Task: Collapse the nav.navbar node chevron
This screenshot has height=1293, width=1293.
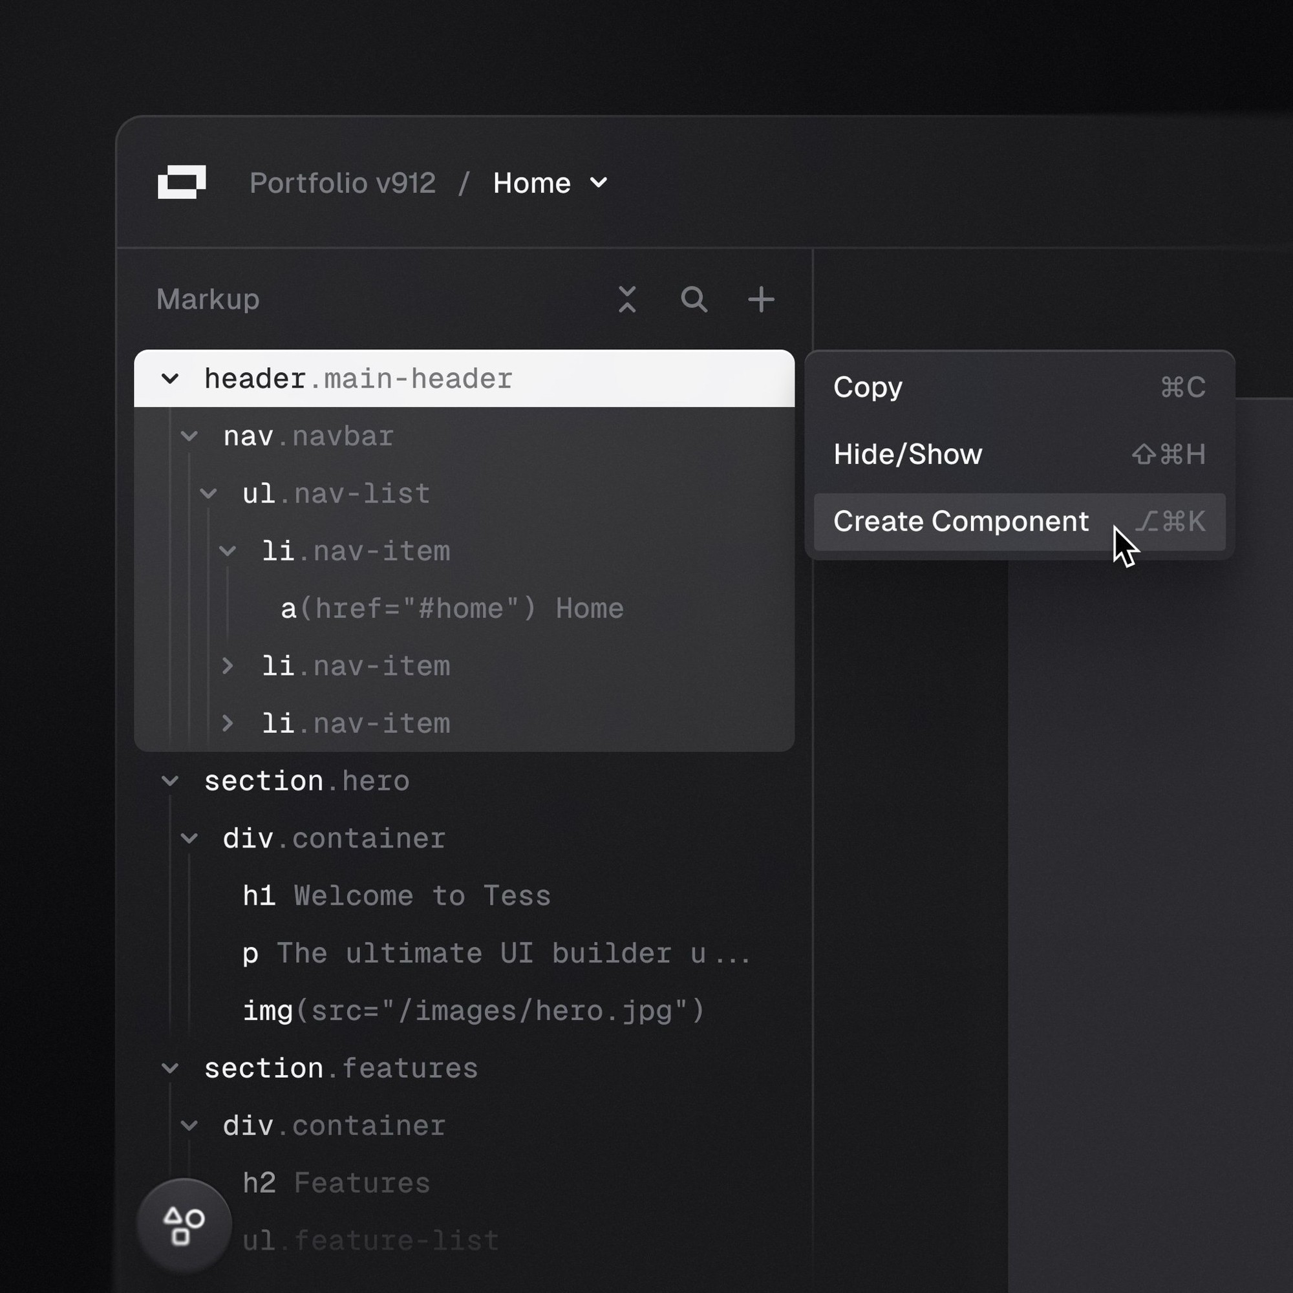Action: (189, 436)
